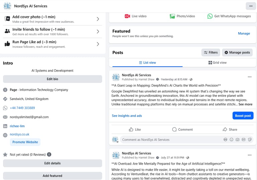Click the audience globe icon on Yesterday post

[191, 80]
